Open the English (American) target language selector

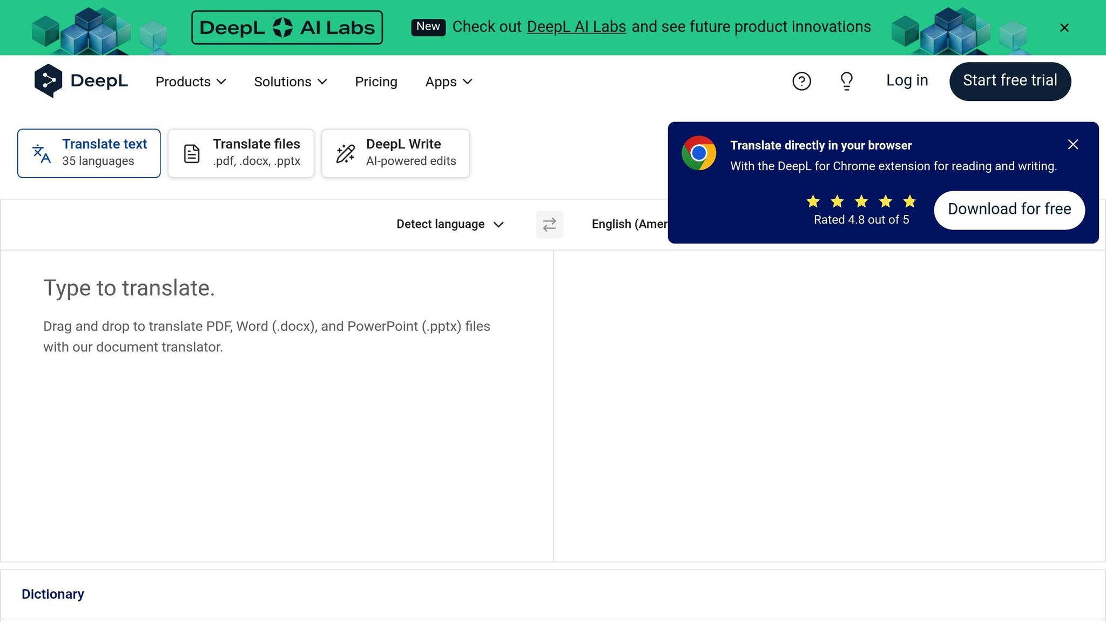click(629, 224)
